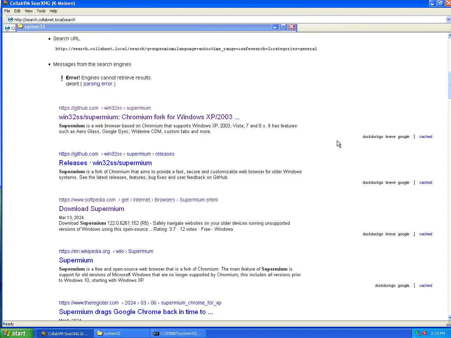Viewport: 451px width, 338px height.
Task: Open the URL bar history dropdown arrow
Action: pos(448,19)
